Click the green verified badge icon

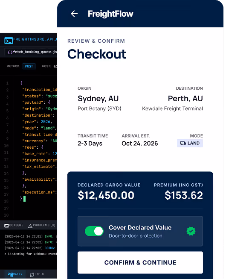click(x=191, y=231)
